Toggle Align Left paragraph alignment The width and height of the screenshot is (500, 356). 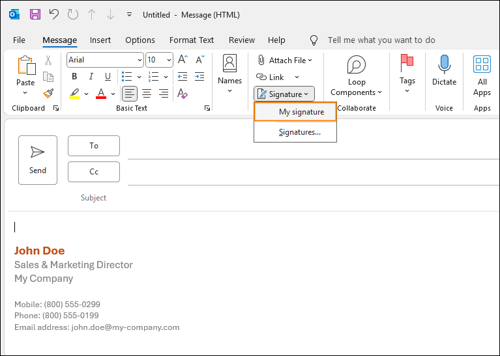[130, 94]
